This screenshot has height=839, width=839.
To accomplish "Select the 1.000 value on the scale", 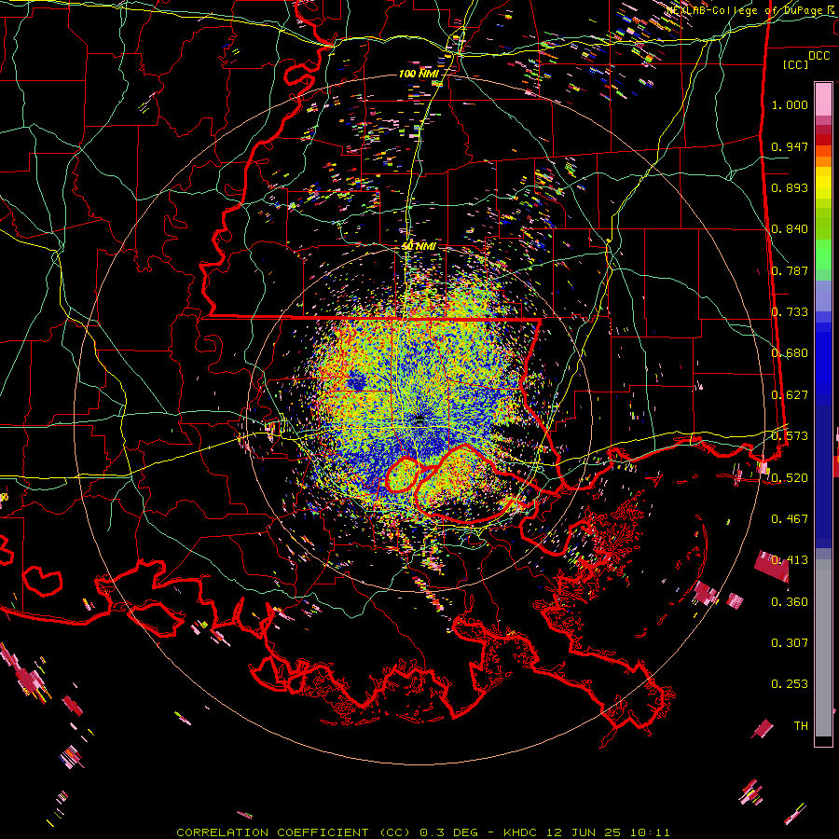I will (790, 104).
